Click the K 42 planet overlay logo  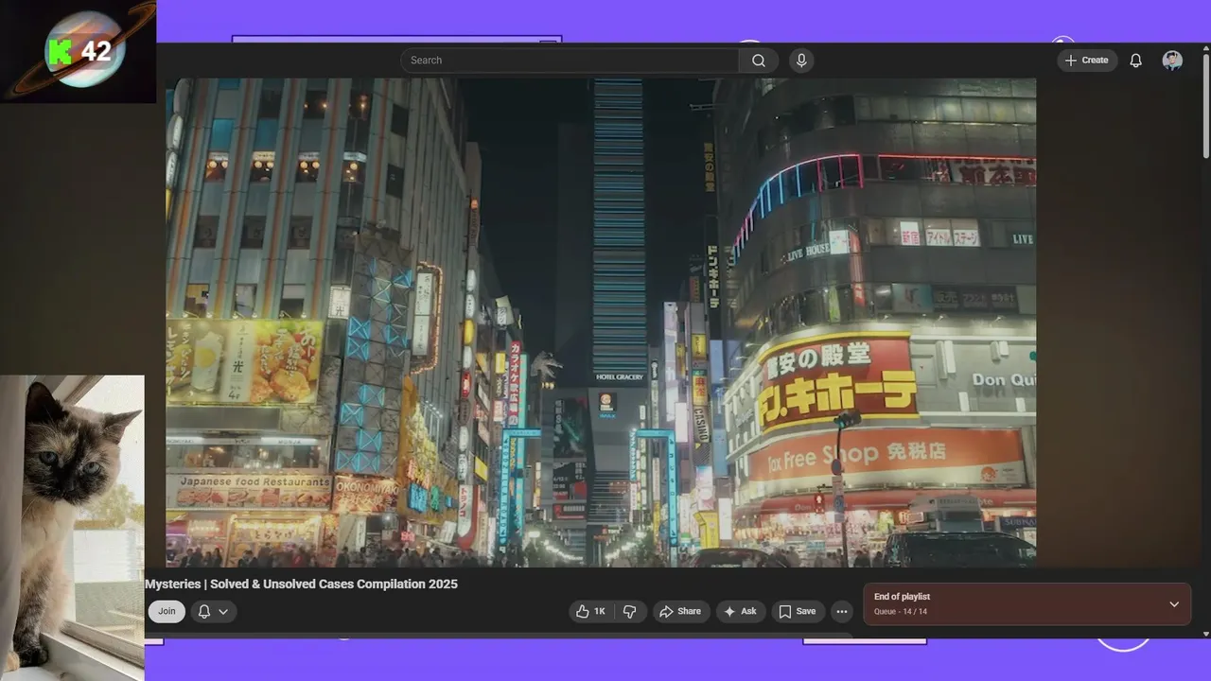[78, 51]
